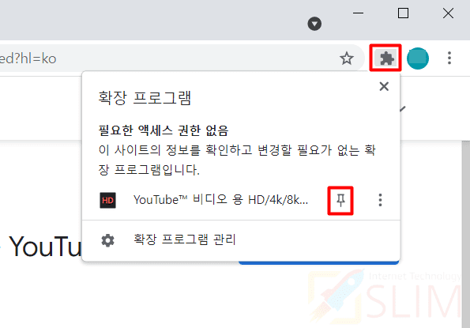Open Chrome's three-dot main menu
Screen dimensions: 470x328
(449, 58)
